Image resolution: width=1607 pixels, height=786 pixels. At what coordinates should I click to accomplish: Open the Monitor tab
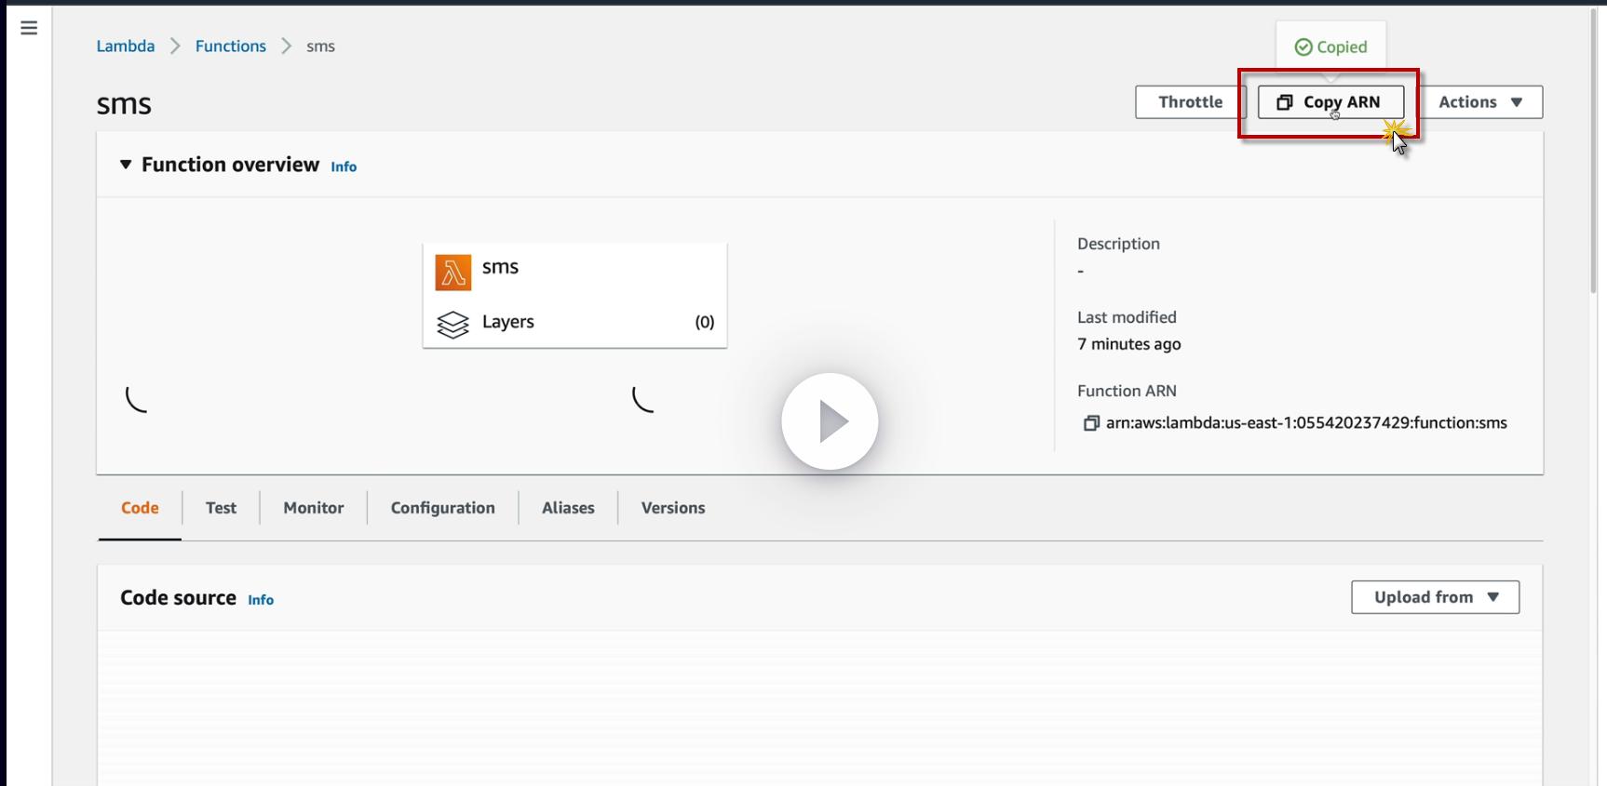click(314, 508)
